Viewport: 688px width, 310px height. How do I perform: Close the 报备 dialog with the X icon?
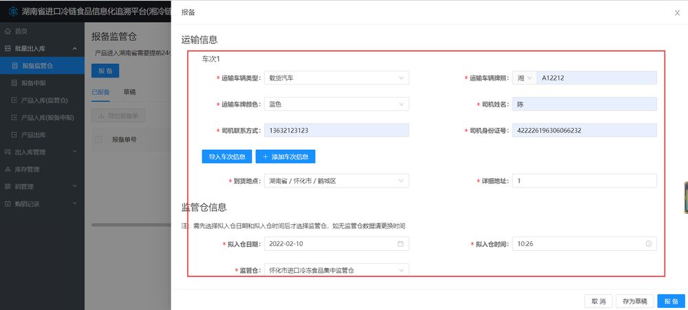point(677,12)
